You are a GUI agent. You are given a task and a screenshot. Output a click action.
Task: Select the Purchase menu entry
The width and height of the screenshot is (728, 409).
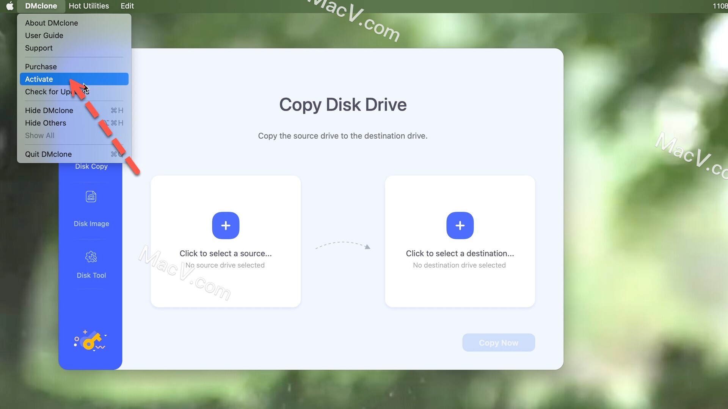point(74,66)
